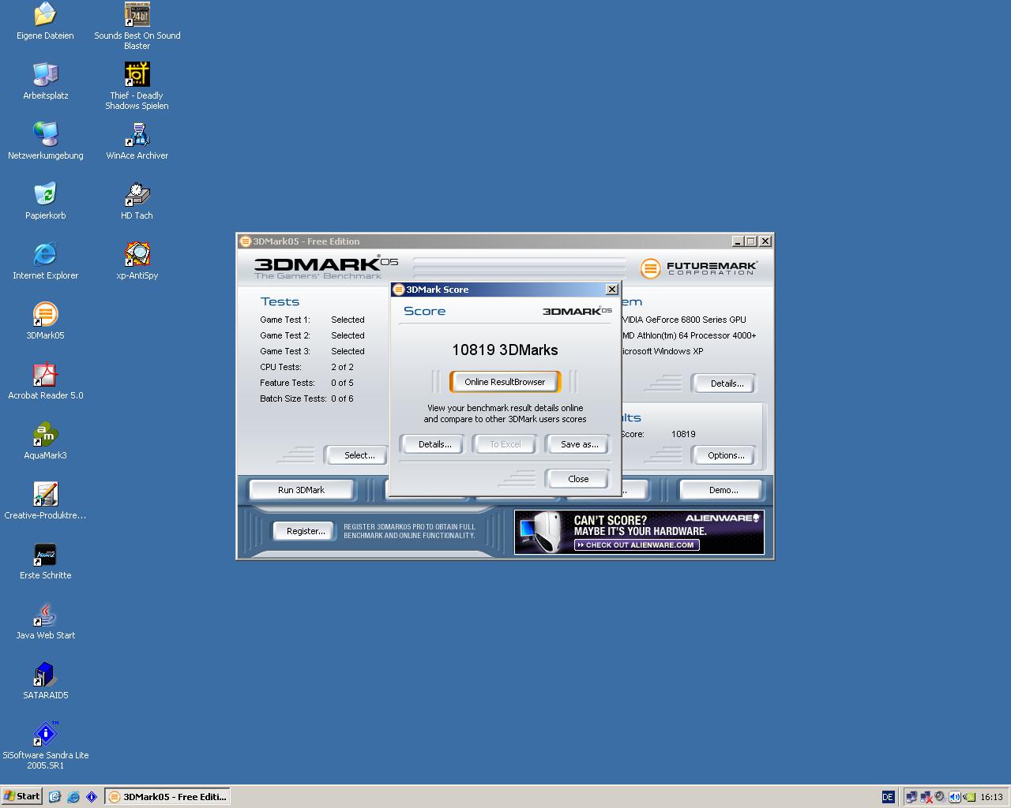Click the Options... button

(x=726, y=455)
